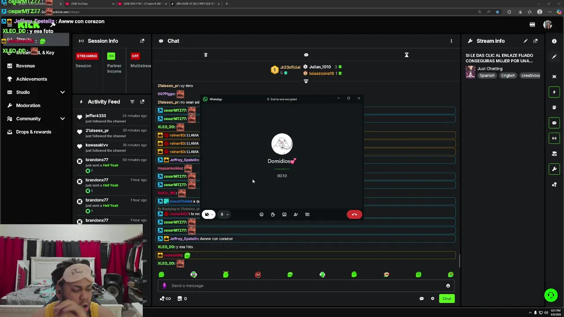Open emoji picker in message field
The width and height of the screenshot is (564, 317).
pyautogui.click(x=448, y=286)
